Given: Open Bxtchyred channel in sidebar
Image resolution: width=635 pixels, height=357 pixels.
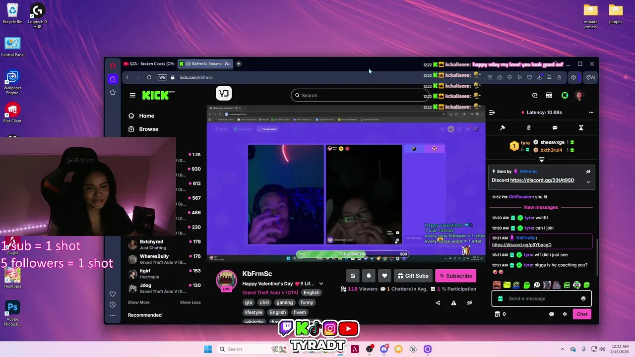Looking at the screenshot, I should point(165,244).
